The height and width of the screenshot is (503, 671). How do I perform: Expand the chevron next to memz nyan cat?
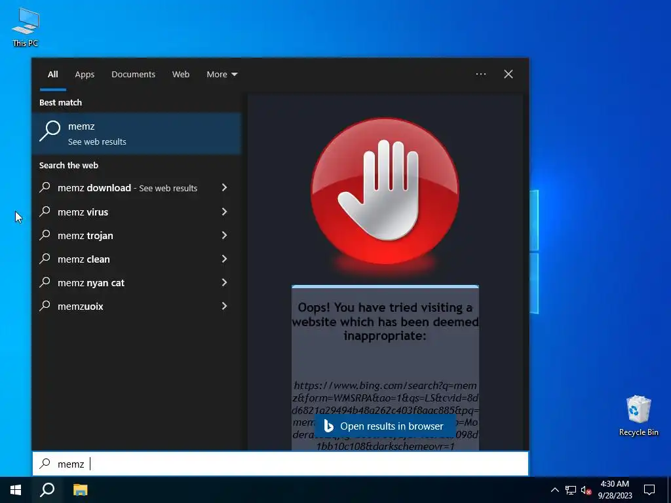224,282
